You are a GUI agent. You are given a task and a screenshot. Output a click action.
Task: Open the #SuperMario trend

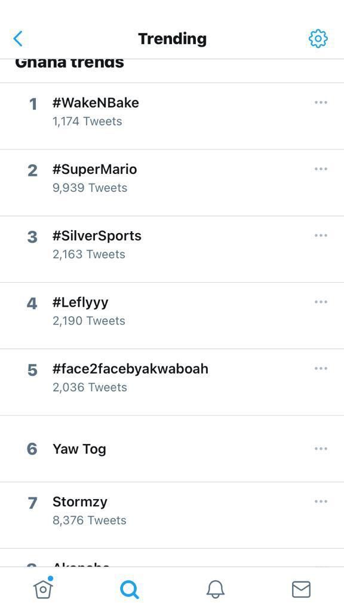(x=172, y=183)
